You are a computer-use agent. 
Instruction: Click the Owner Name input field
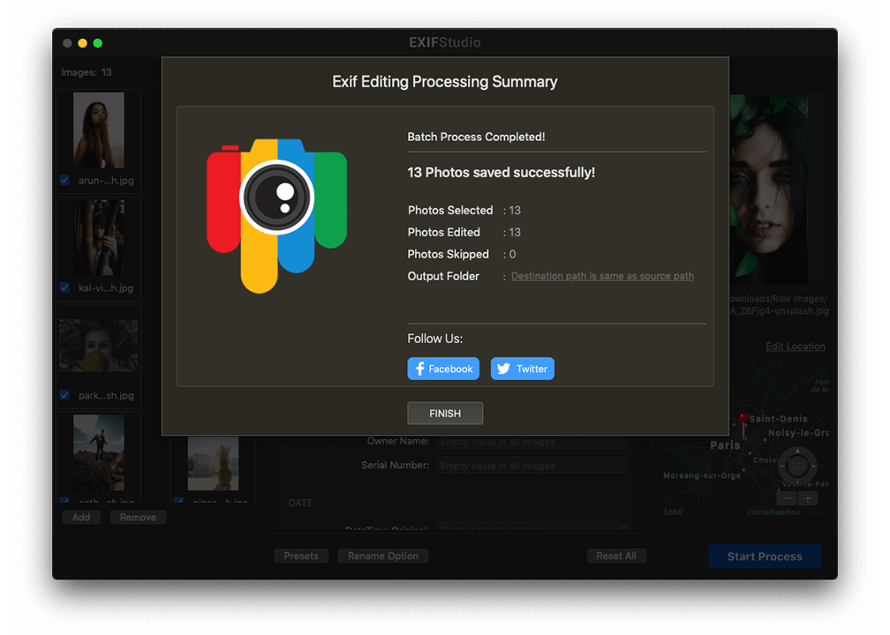[533, 442]
